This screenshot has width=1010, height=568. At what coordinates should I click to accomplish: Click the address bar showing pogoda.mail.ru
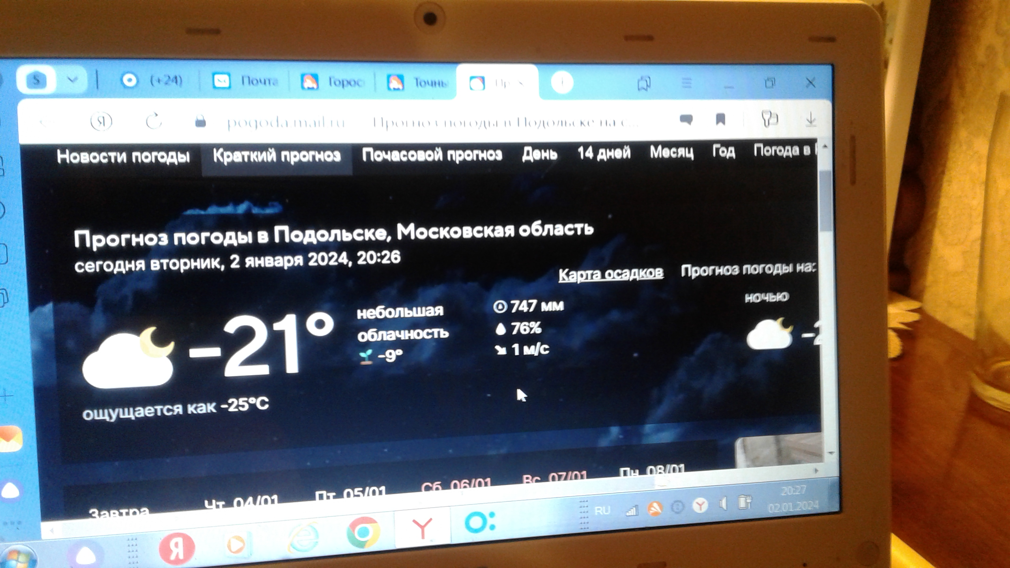[432, 121]
